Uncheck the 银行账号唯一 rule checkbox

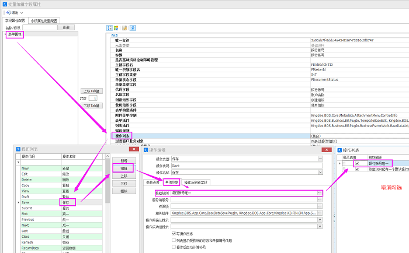[x=356, y=163]
